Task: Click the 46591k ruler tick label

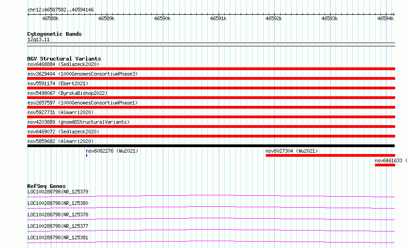Action: click(218, 18)
